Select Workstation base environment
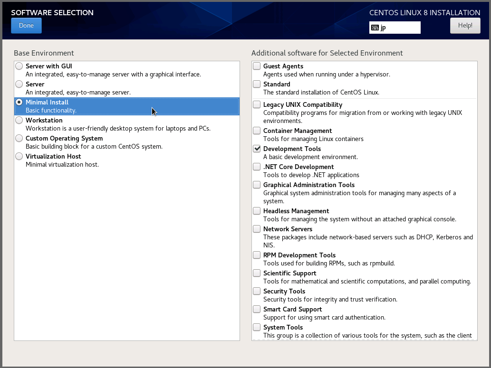Image resolution: width=491 pixels, height=368 pixels. pos(19,121)
